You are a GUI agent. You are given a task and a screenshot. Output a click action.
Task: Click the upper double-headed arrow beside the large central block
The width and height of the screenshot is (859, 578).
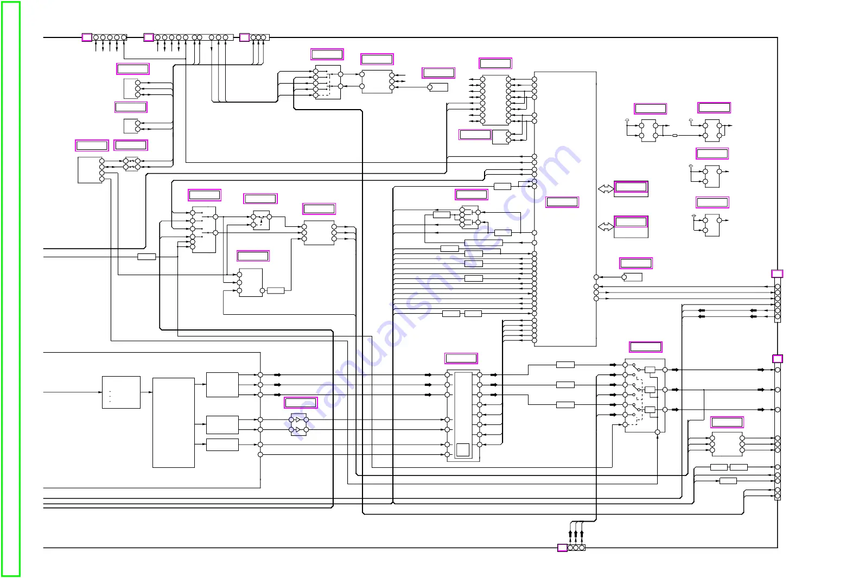click(606, 189)
